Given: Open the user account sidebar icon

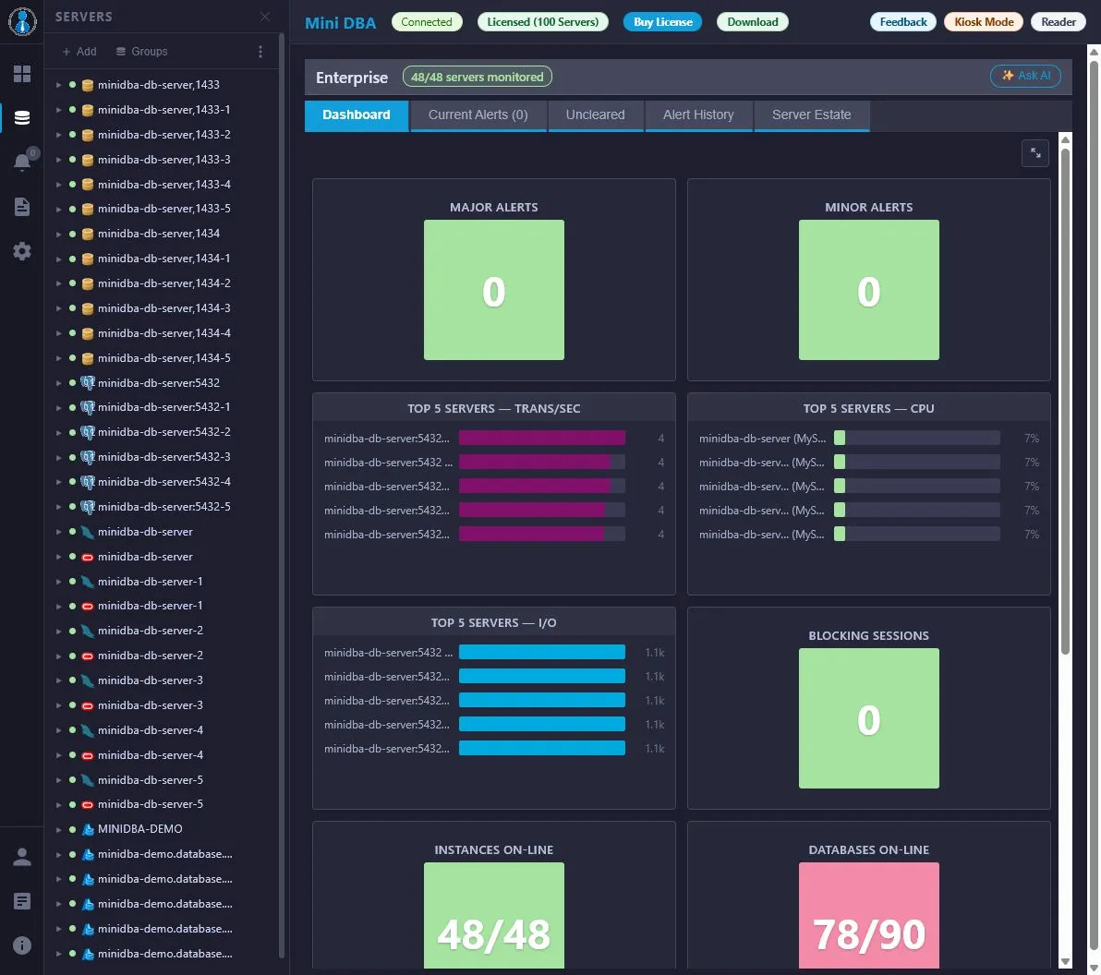Looking at the screenshot, I should [x=22, y=857].
